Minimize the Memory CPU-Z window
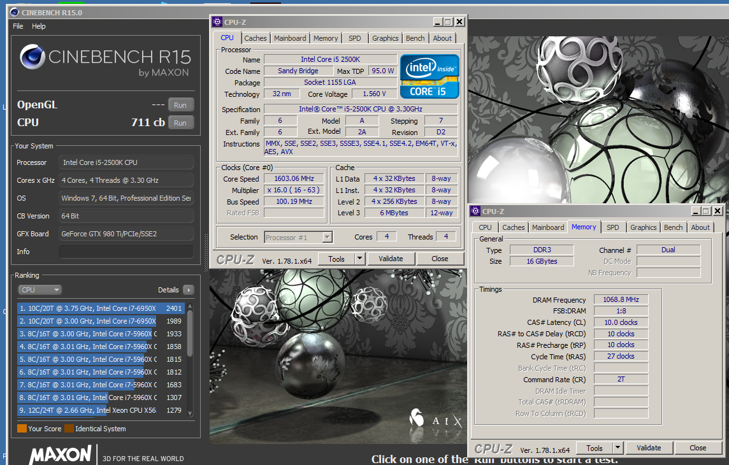Screen dimensions: 729x465 696,211
